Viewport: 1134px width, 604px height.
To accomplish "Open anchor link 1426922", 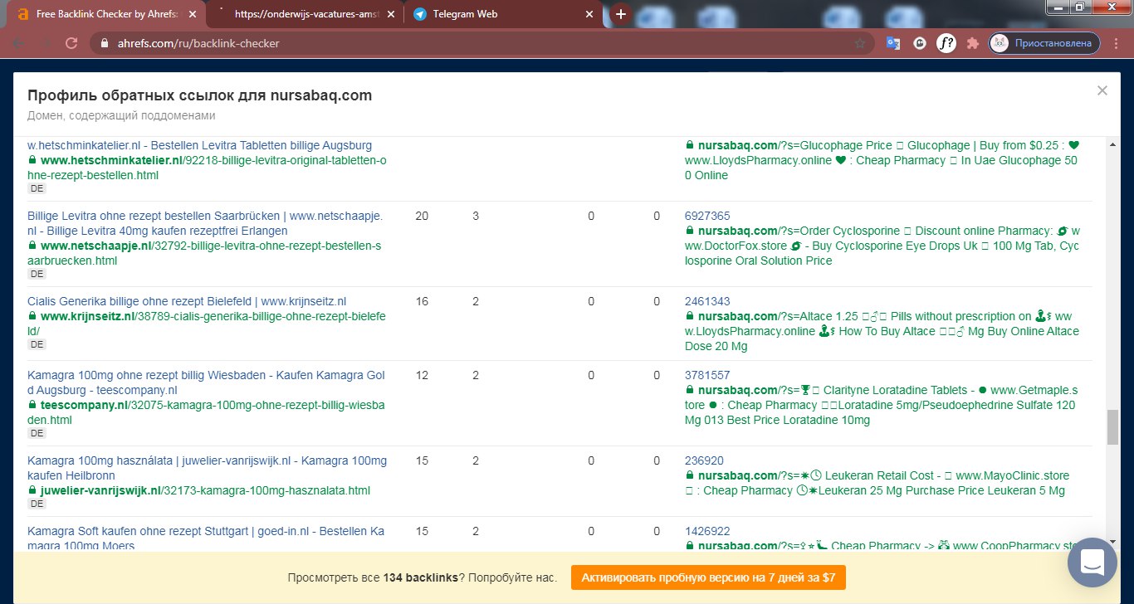I will (x=707, y=531).
